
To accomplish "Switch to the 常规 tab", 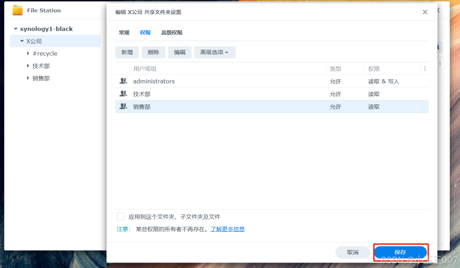I will [x=124, y=32].
